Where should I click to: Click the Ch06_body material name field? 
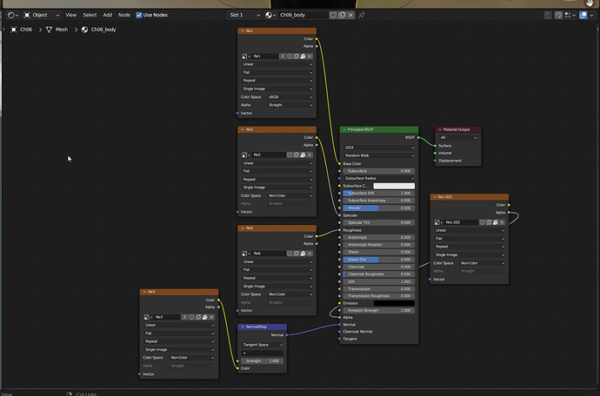pos(303,15)
